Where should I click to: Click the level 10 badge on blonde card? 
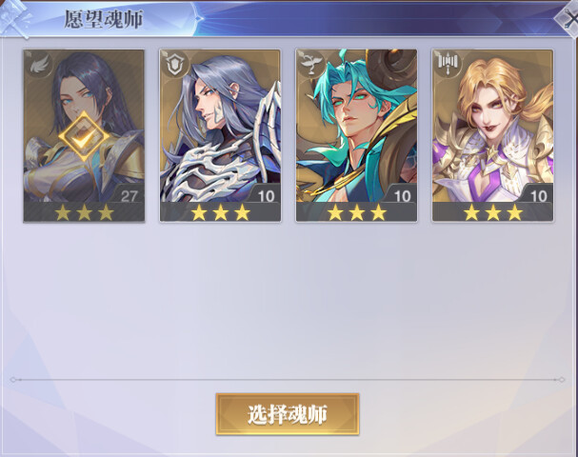pyautogui.click(x=538, y=194)
